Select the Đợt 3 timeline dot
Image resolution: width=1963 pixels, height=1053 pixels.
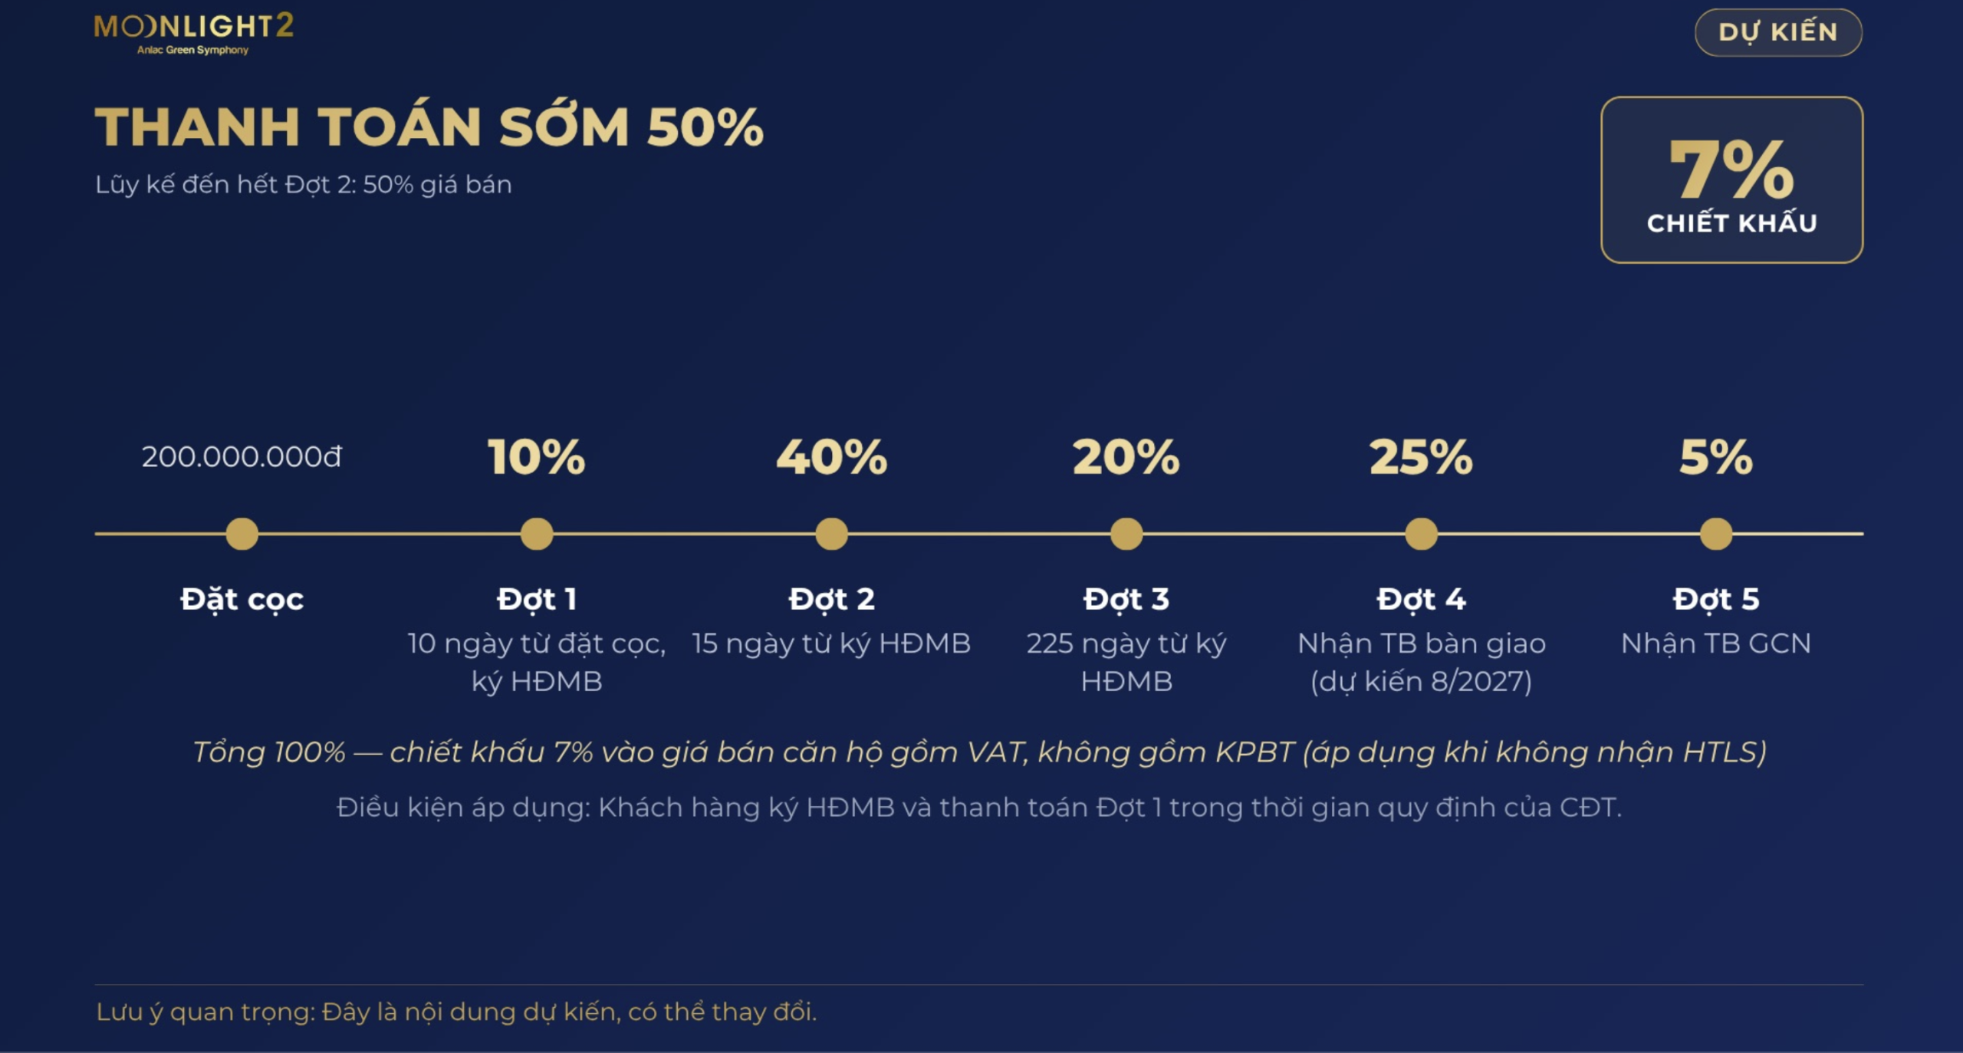click(x=1126, y=534)
